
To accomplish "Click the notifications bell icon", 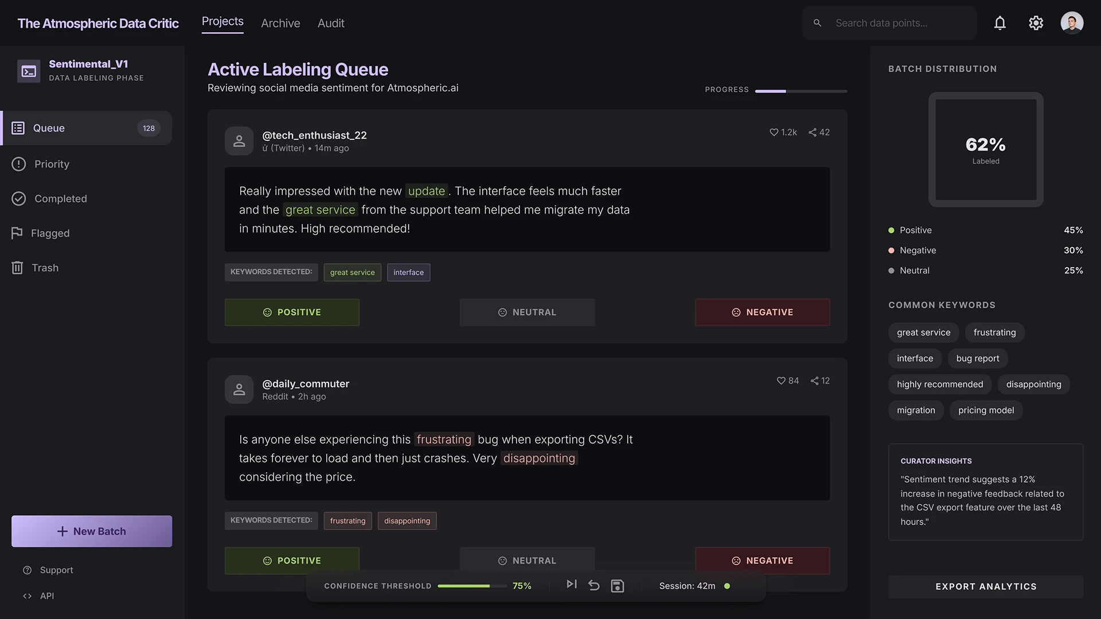I will click(x=1000, y=23).
